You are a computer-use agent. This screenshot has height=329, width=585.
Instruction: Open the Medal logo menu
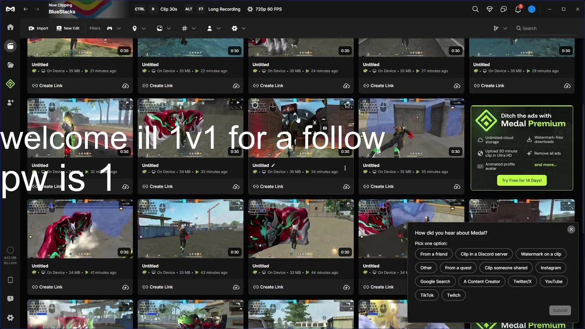10,9
